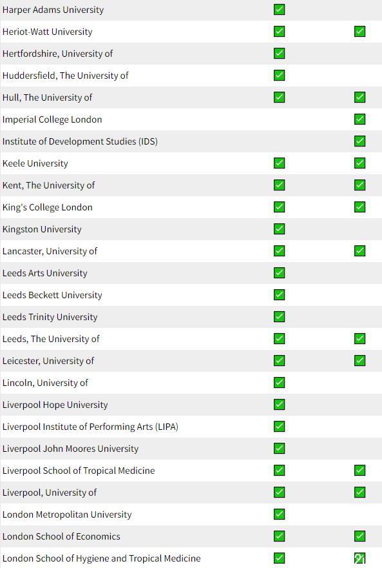Select London Metropolitan University row label
The image size is (382, 568).
(67, 515)
